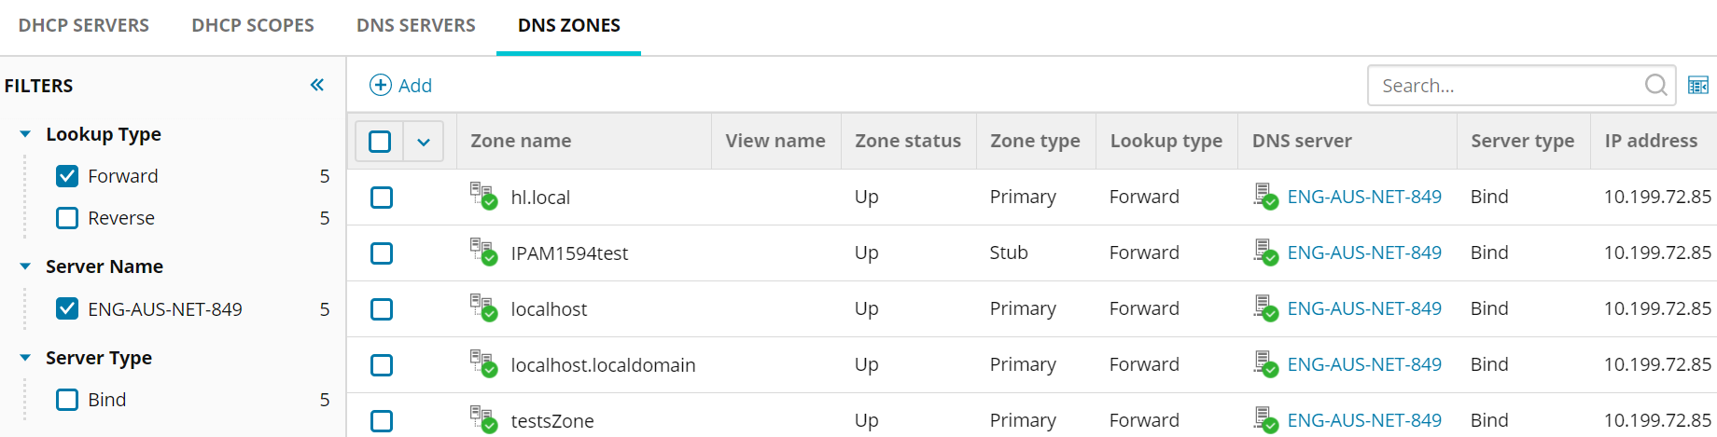
Task: Click the zone icon beside IPAM1594test
Action: pos(482,253)
